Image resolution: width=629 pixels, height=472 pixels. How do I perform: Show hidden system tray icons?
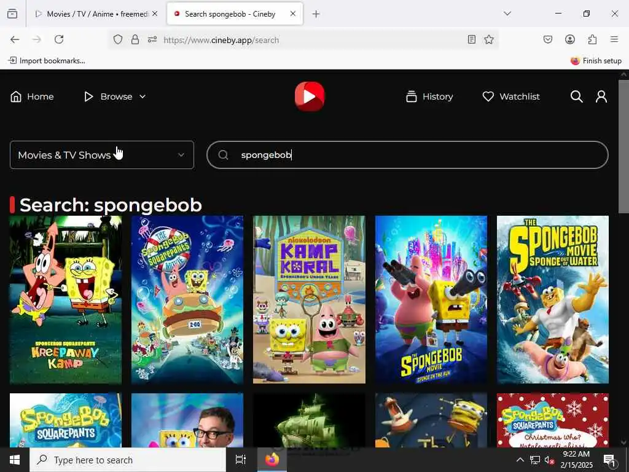[x=520, y=460]
